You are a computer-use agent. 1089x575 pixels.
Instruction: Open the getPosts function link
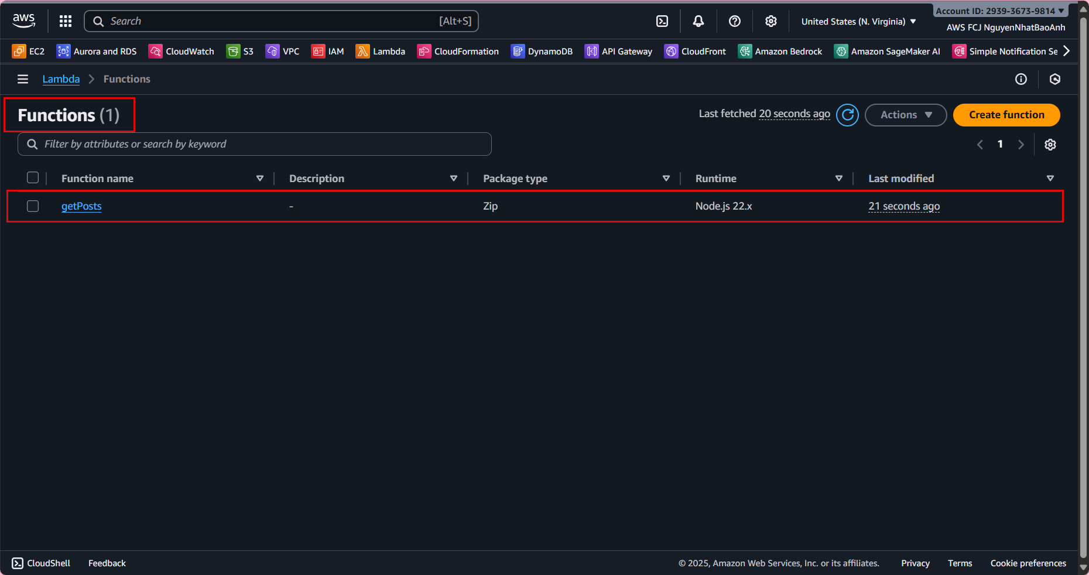(x=81, y=206)
